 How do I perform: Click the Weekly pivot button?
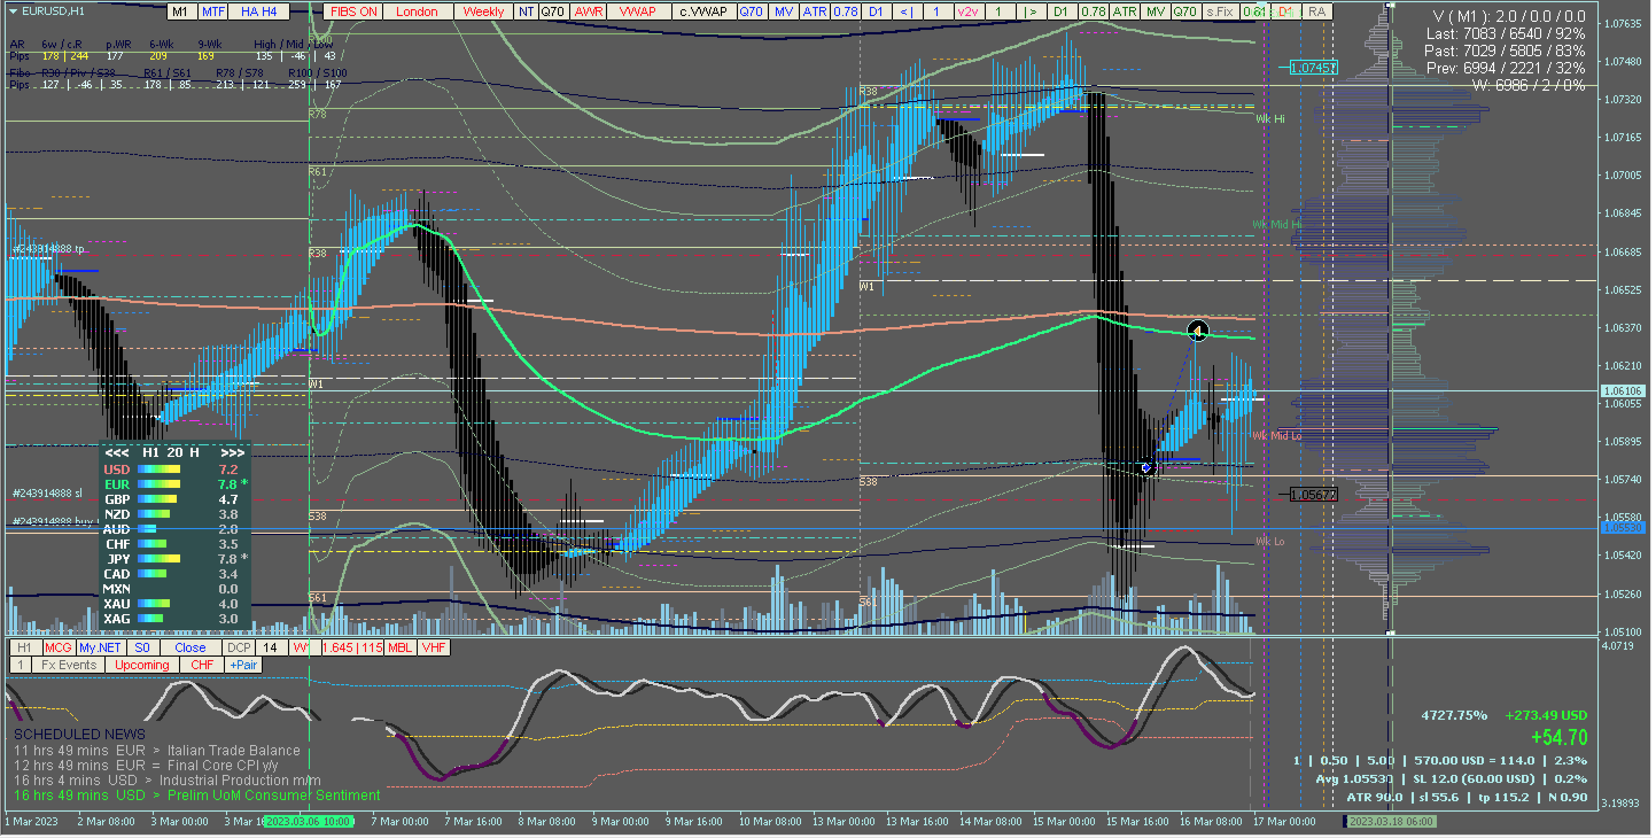pos(483,11)
